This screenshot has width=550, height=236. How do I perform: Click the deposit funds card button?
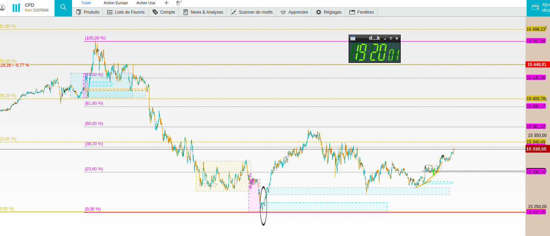538,8
